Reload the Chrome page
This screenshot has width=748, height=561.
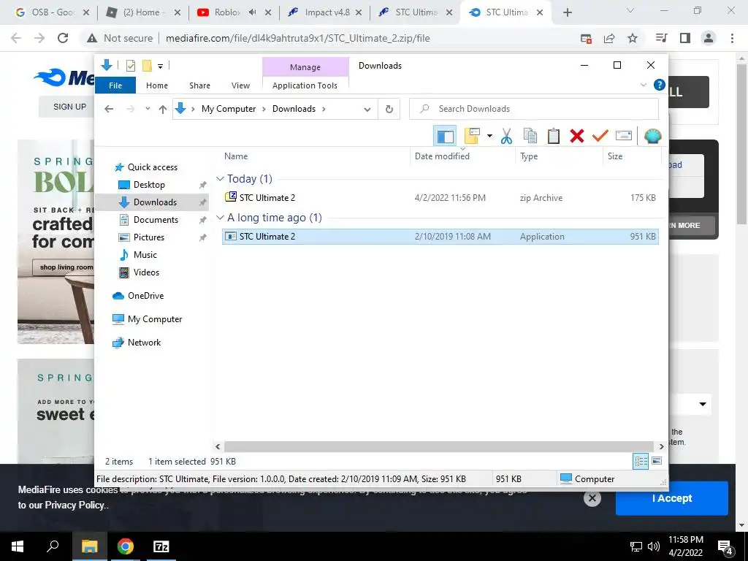[x=63, y=38]
